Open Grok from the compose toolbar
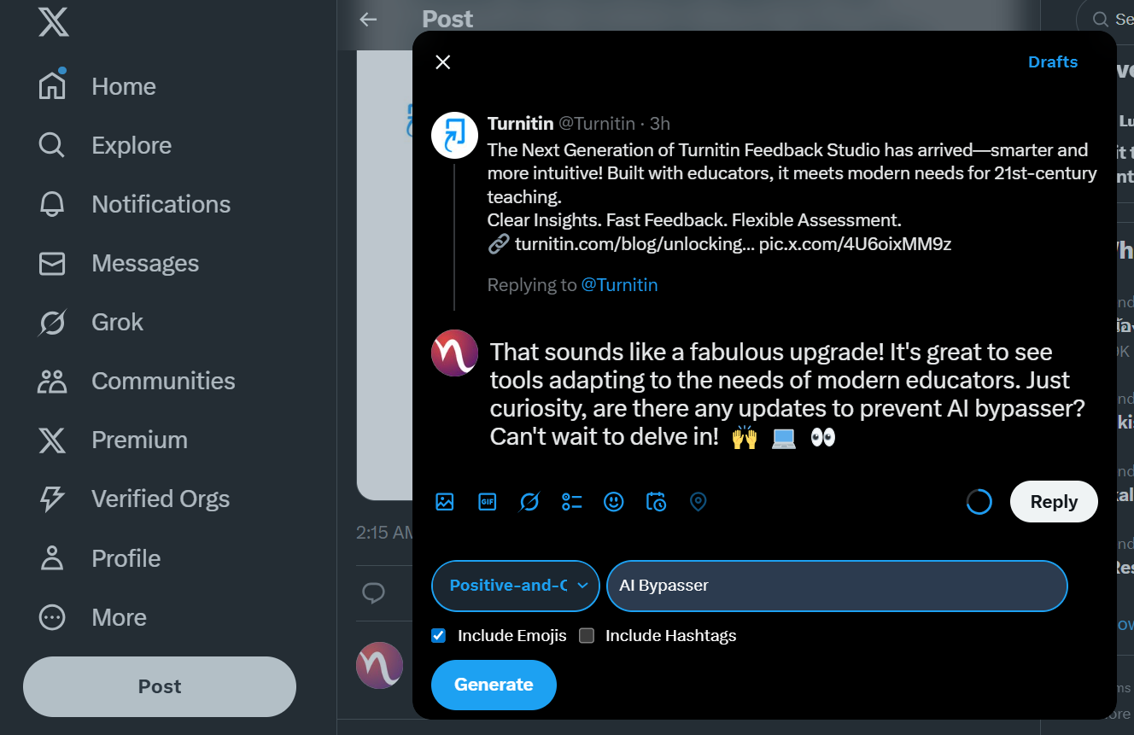The width and height of the screenshot is (1134, 735). (529, 502)
